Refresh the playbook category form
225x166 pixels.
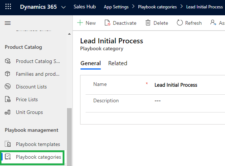click(x=189, y=23)
